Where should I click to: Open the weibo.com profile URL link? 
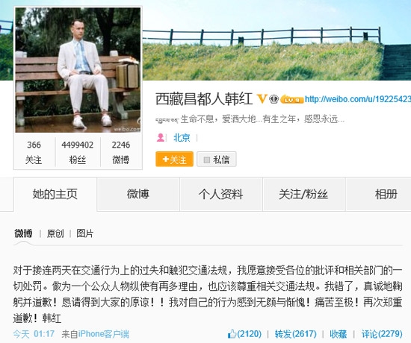click(358, 99)
